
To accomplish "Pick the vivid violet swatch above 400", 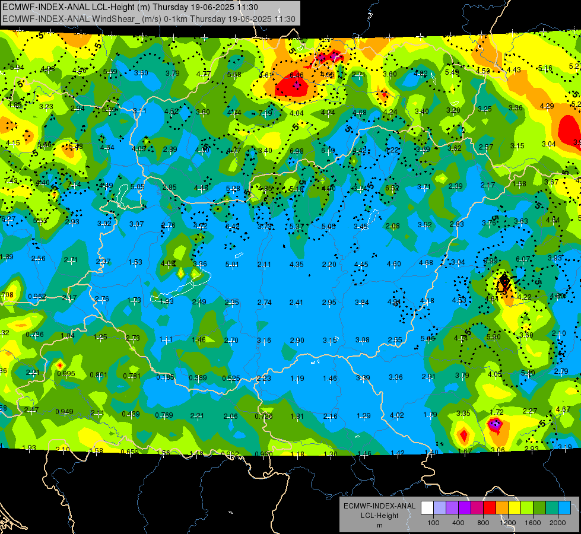I will coord(465,508).
